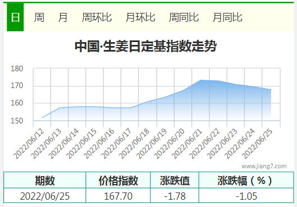Show the 周环比 week-over-week tab
Screen dimensions: 297x207
(97, 17)
